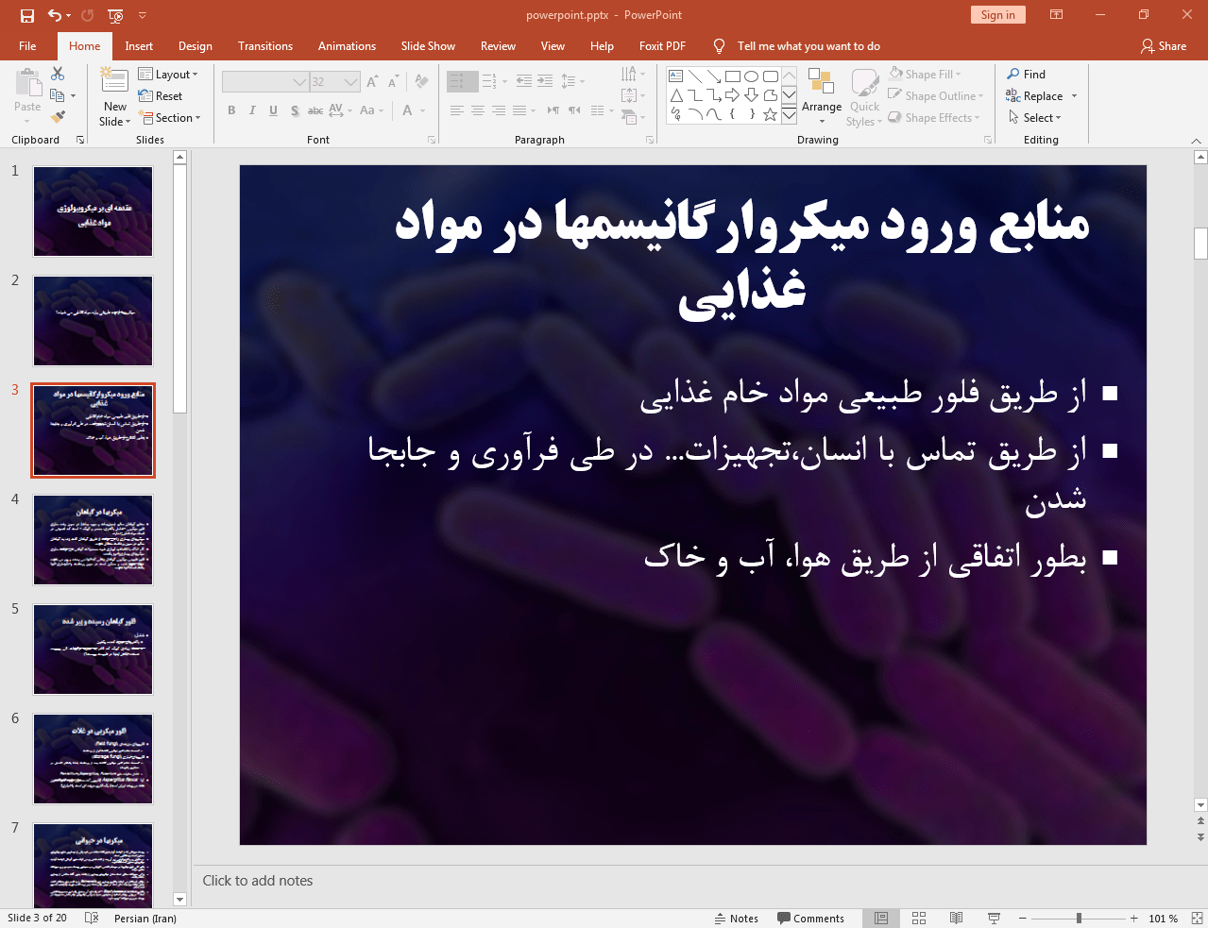This screenshot has width=1208, height=928.
Task: Switch to the Slide Show tab
Action: point(428,45)
